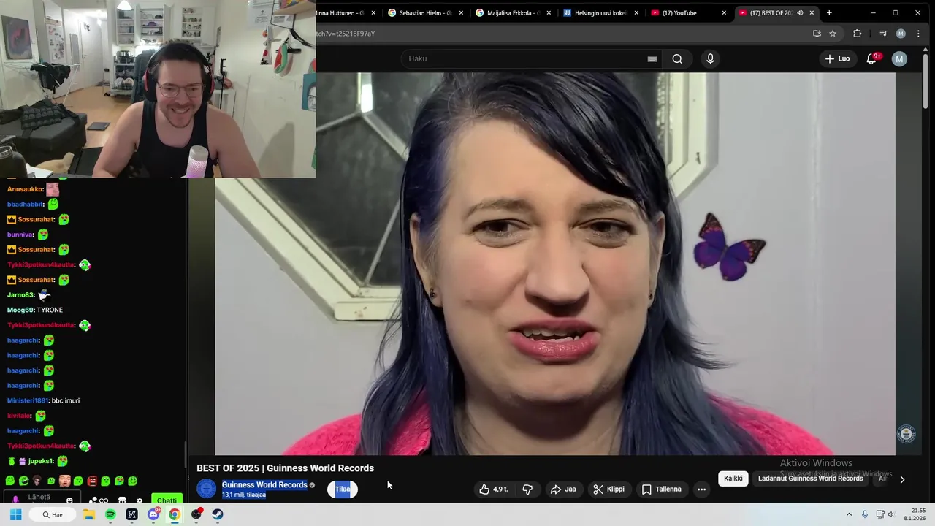
Task: Click the Luo create button
Action: [837, 59]
